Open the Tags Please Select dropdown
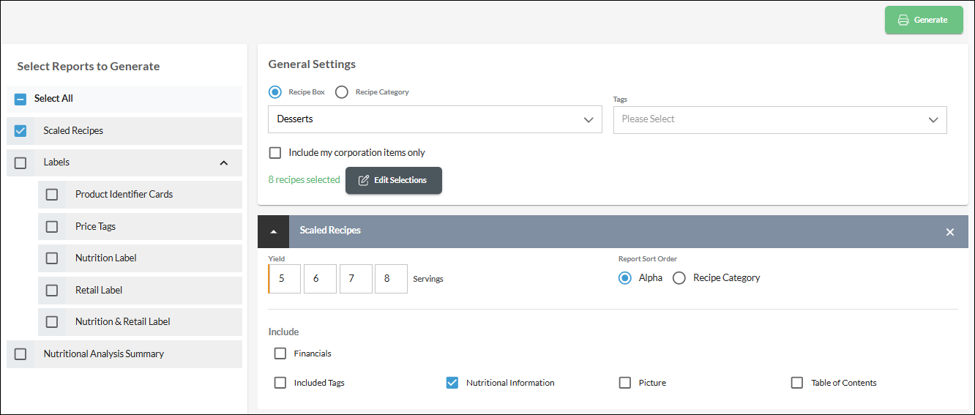Viewport: 975px width, 415px height. click(x=780, y=119)
